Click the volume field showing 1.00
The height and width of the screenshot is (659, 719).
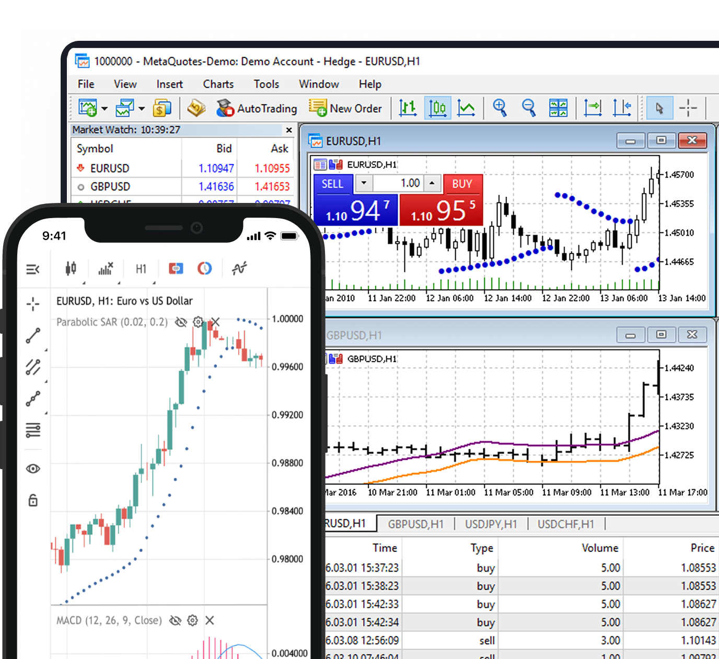[x=399, y=183]
